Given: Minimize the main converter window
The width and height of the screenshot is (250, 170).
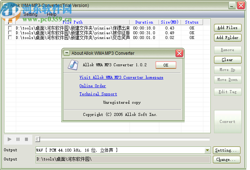Looking at the screenshot, I should click(x=232, y=6).
